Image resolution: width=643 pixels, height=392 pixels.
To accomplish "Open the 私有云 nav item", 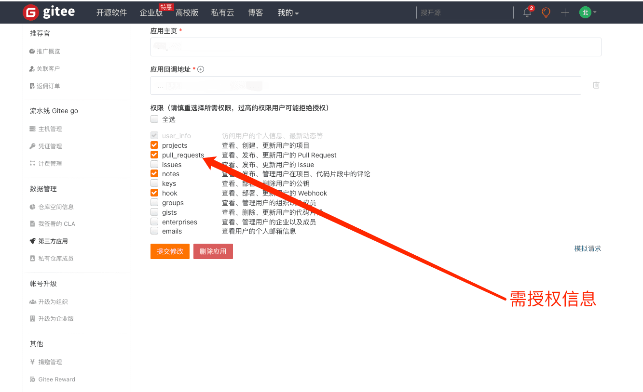I will click(x=223, y=13).
